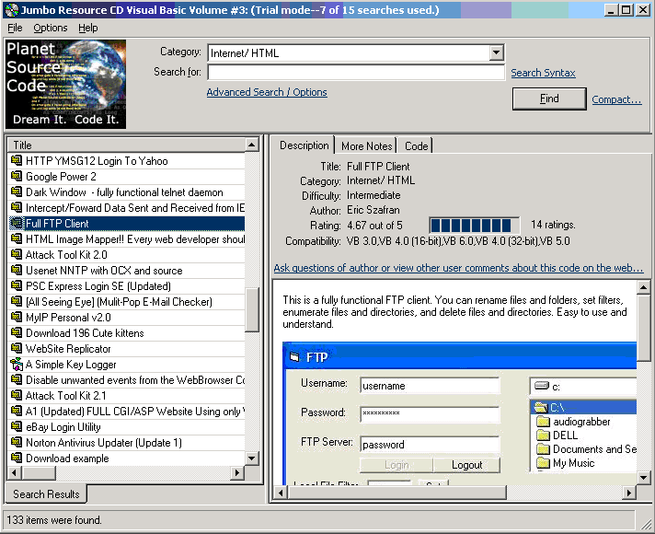Click the icon beside Attack Tool Kit 2.0
This screenshot has height=534, width=655.
(17, 254)
